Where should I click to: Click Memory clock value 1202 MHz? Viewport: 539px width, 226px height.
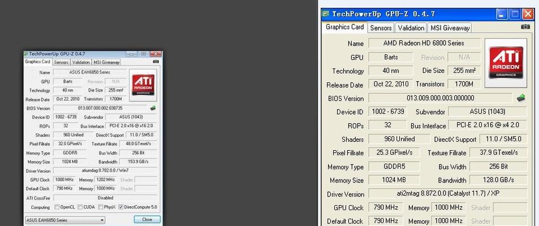point(106,180)
